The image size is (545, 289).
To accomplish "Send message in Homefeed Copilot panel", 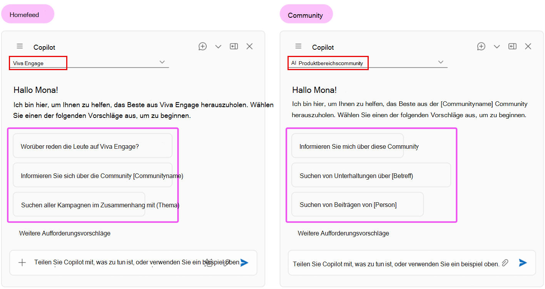I will 244,262.
